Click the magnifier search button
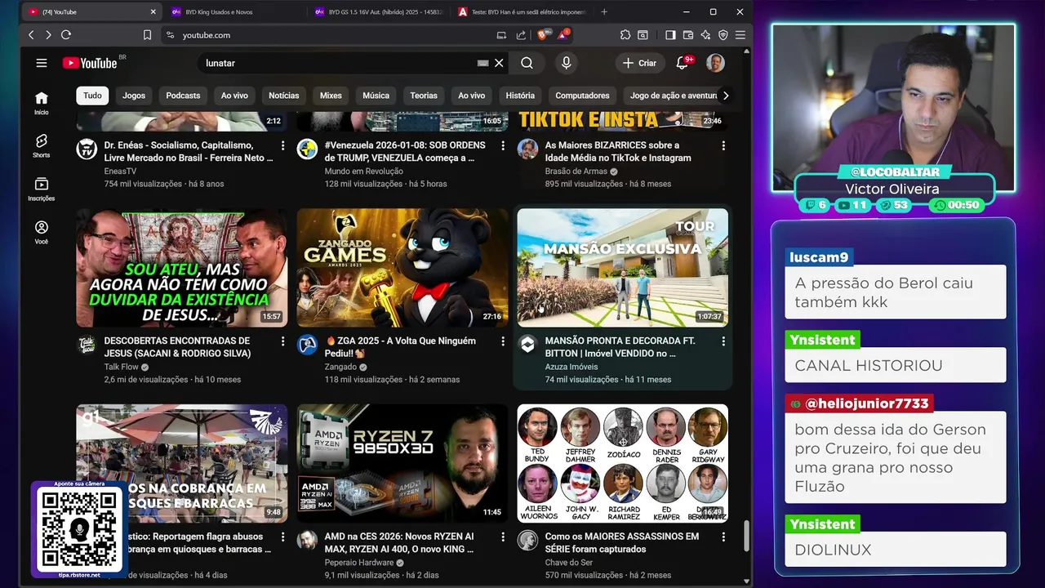Image resolution: width=1045 pixels, height=588 pixels. coord(527,63)
